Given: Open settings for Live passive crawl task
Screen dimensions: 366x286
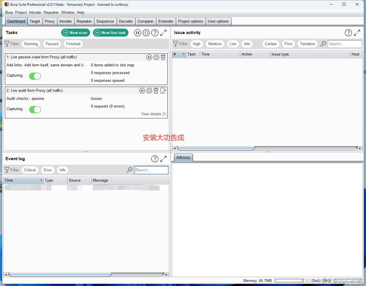Looking at the screenshot, I should [156, 57].
